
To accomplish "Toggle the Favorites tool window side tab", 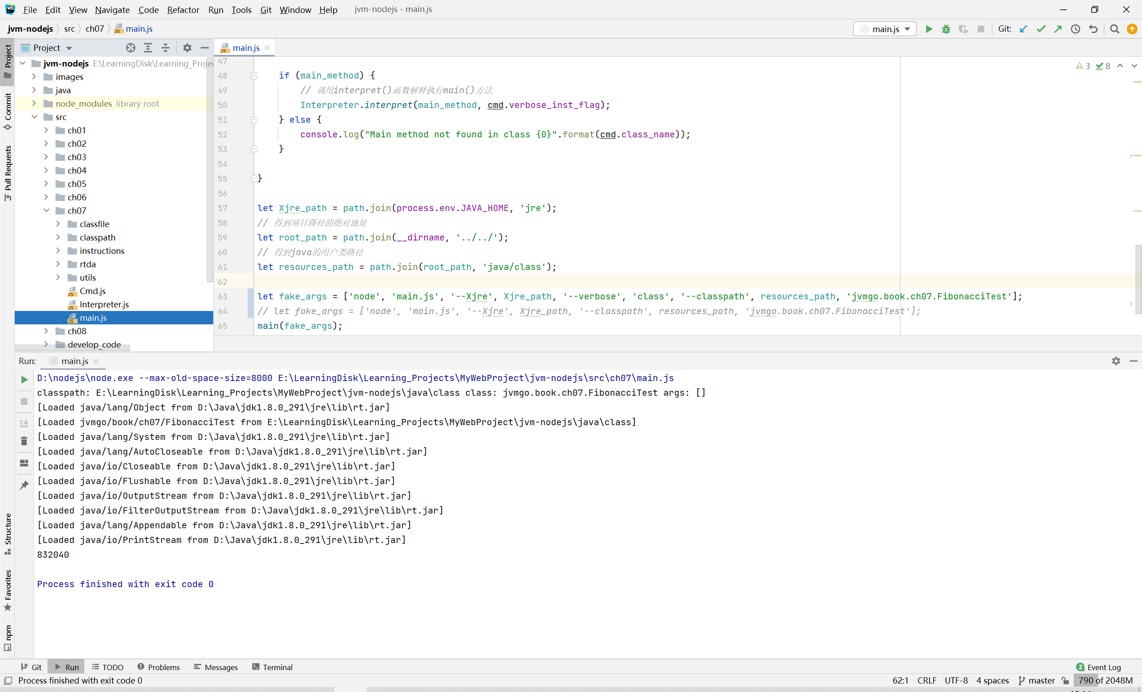I will pos(8,590).
